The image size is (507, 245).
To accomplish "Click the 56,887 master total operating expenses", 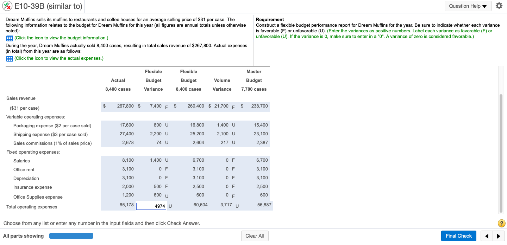I will tap(264, 205).
